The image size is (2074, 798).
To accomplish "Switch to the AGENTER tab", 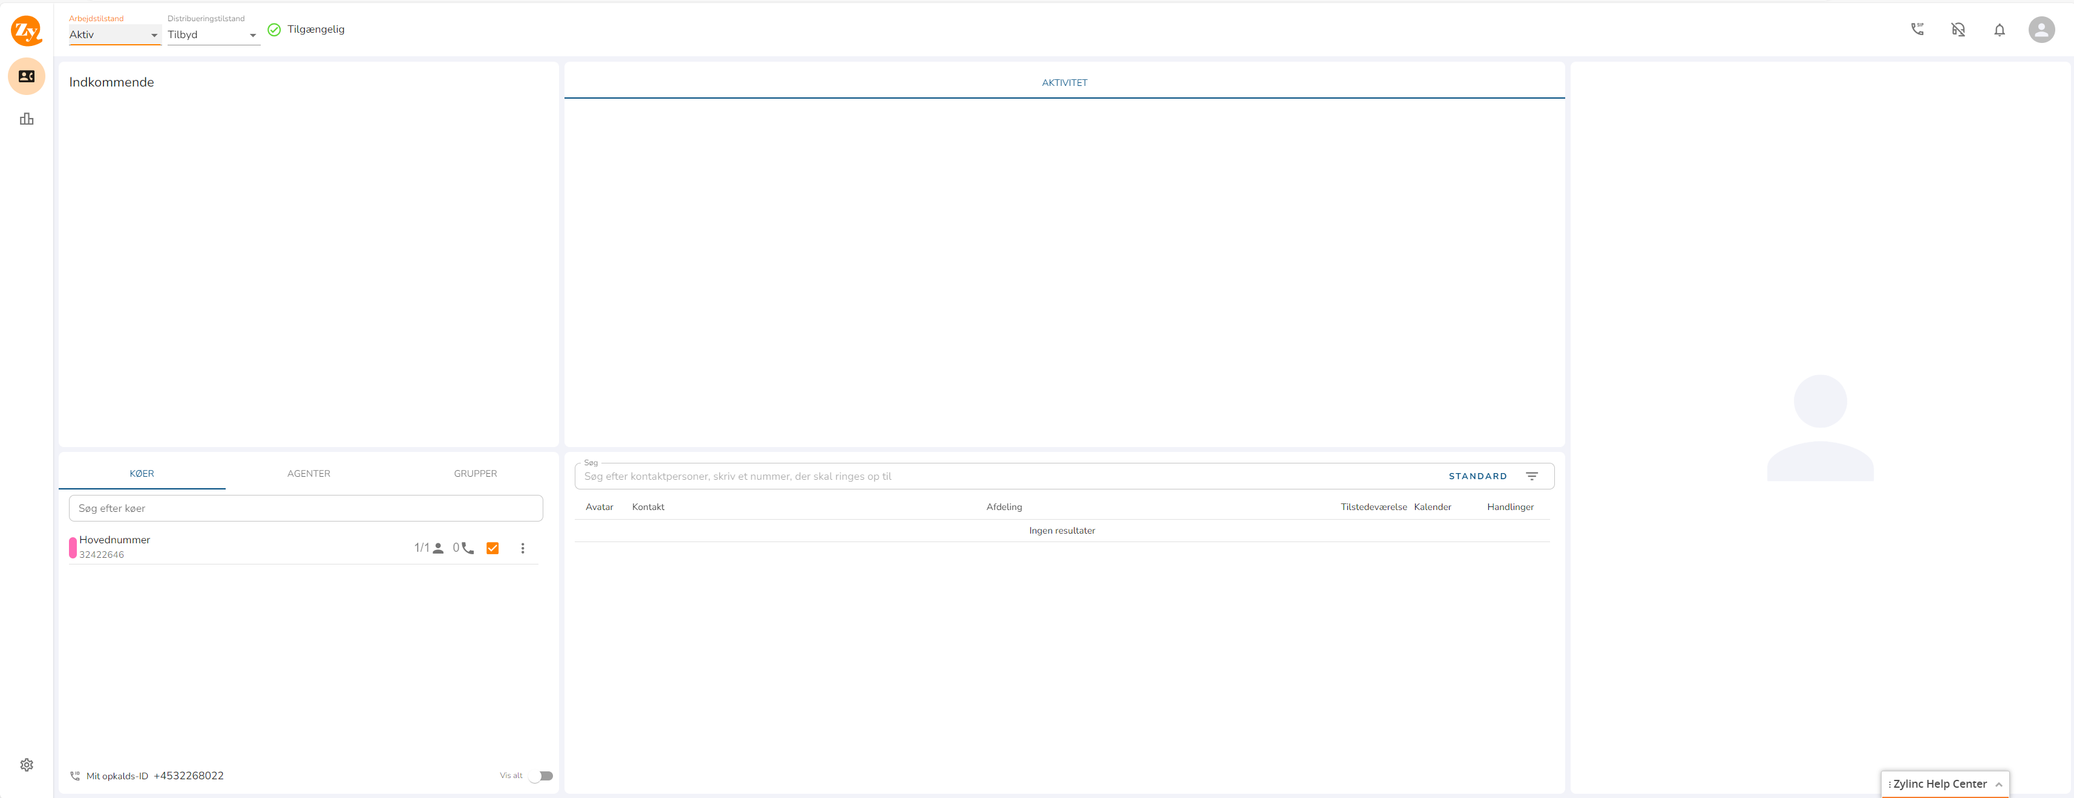I will [309, 474].
